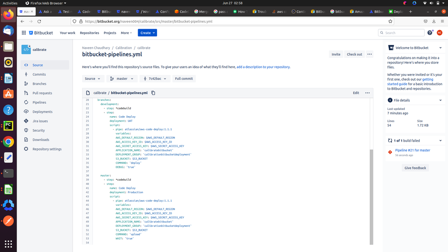Image resolution: width=448 pixels, height=252 pixels.
Task: Open the Projects header link
Action: click(110, 33)
